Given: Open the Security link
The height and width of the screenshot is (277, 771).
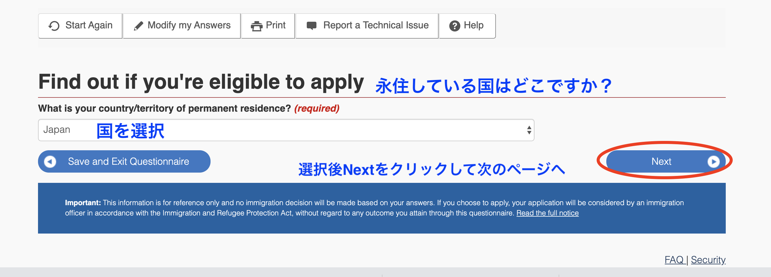Looking at the screenshot, I should [x=708, y=260].
